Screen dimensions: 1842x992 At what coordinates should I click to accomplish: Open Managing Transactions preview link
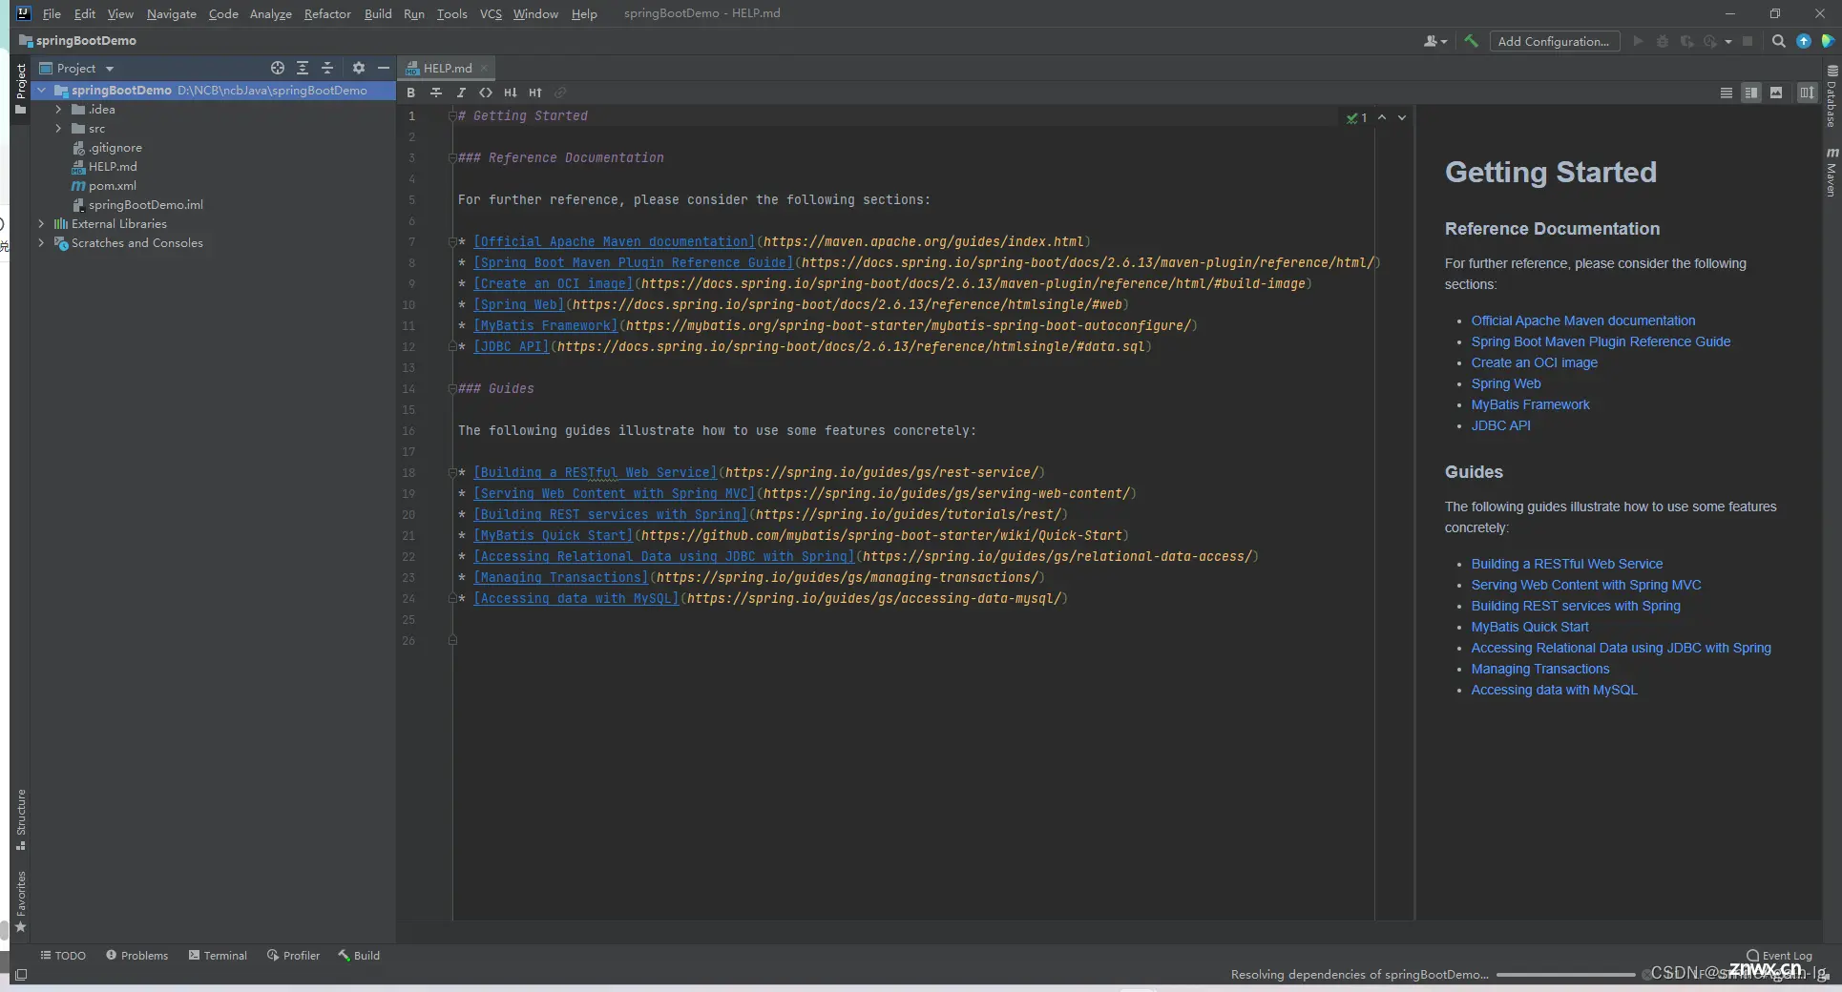coord(1540,669)
